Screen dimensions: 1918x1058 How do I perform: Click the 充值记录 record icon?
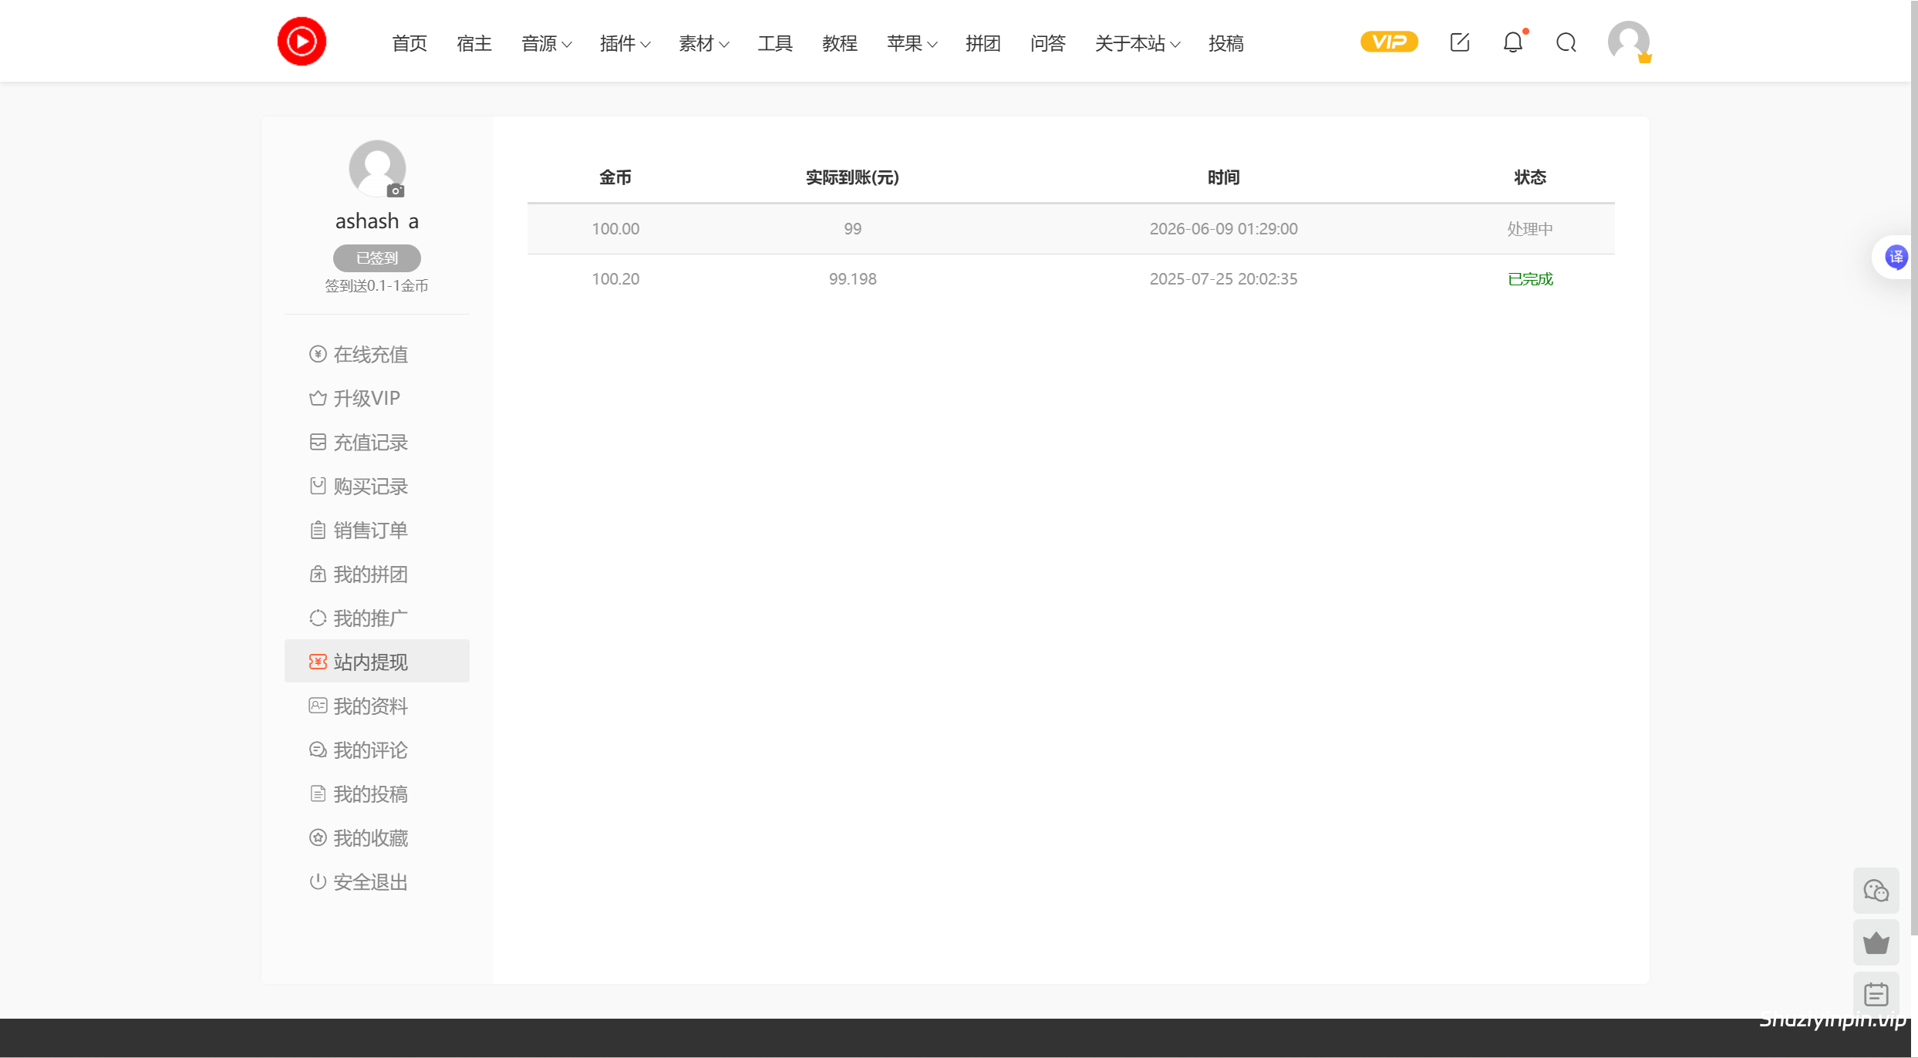tap(318, 442)
